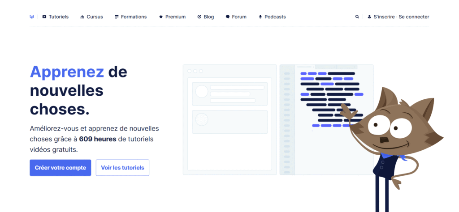Click the microphone icon beside Podcasts
459x212 pixels.
click(260, 17)
